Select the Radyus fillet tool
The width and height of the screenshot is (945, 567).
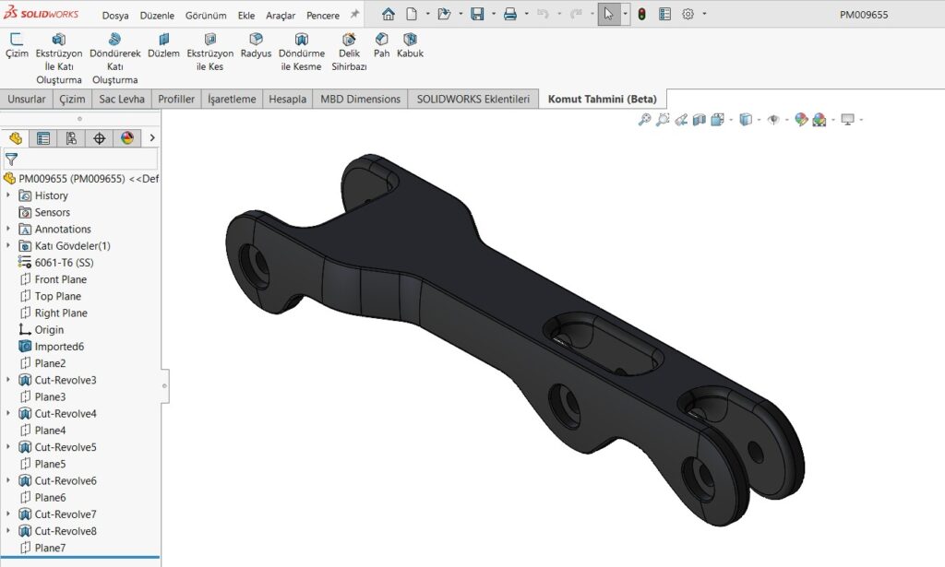pyautogui.click(x=256, y=46)
